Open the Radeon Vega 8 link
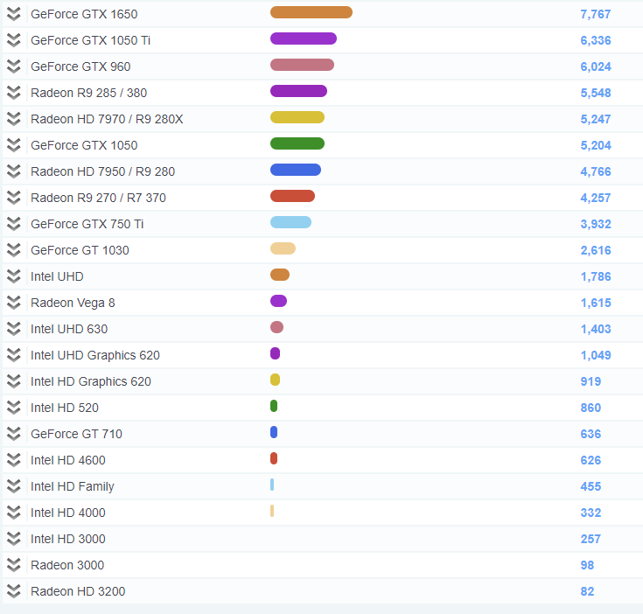This screenshot has height=614, width=643. (x=73, y=303)
